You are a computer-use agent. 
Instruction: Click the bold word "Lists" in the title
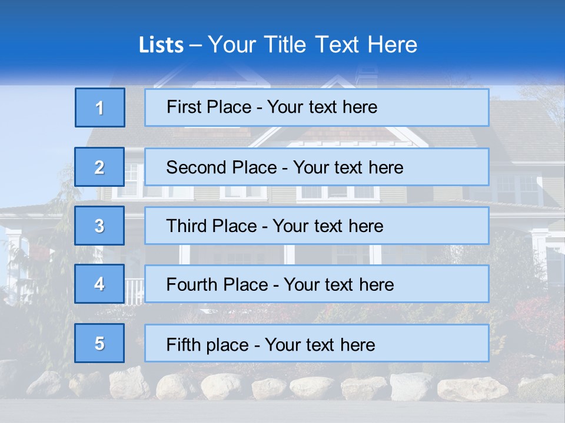point(161,45)
